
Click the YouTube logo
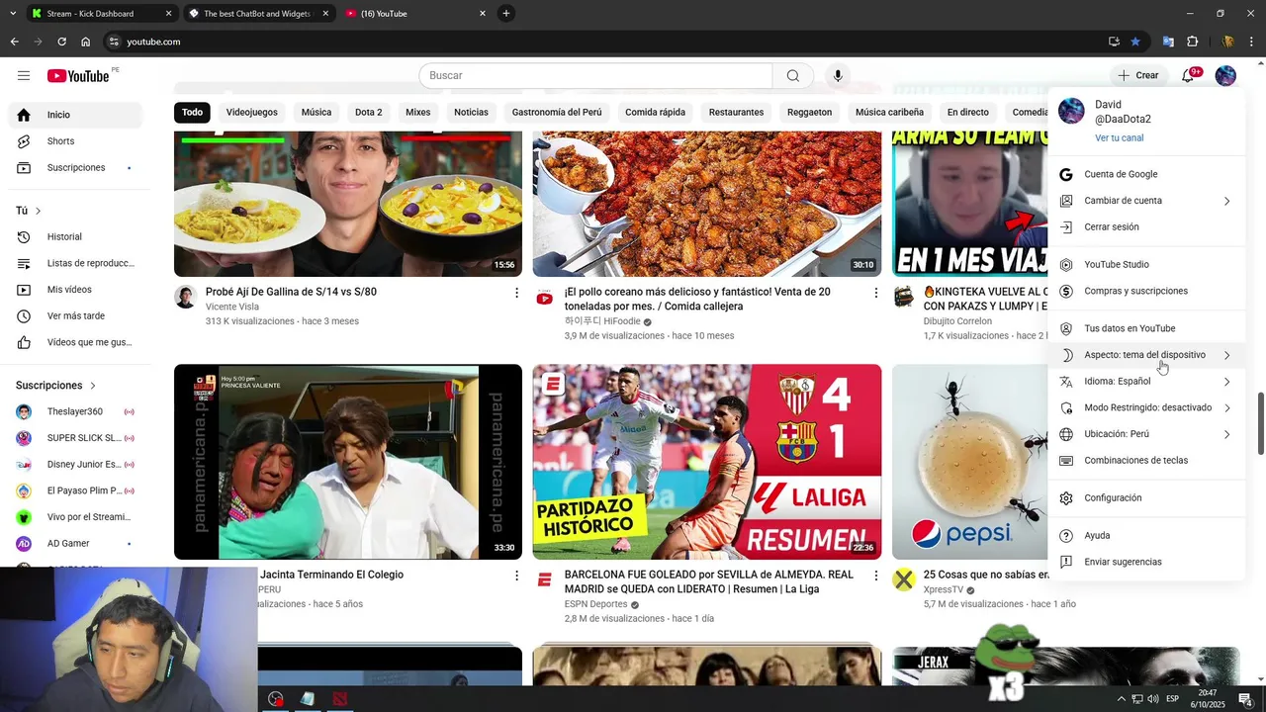click(77, 76)
